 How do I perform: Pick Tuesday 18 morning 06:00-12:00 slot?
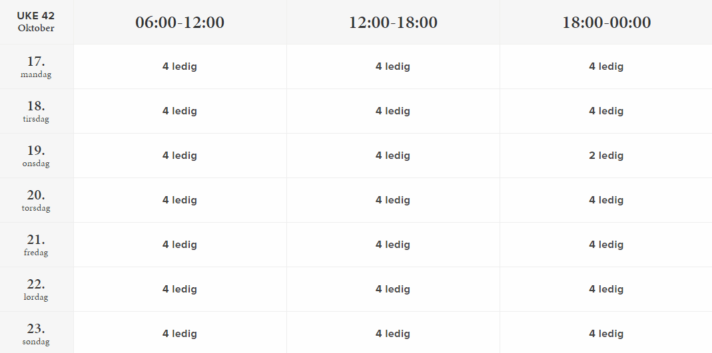click(x=180, y=111)
